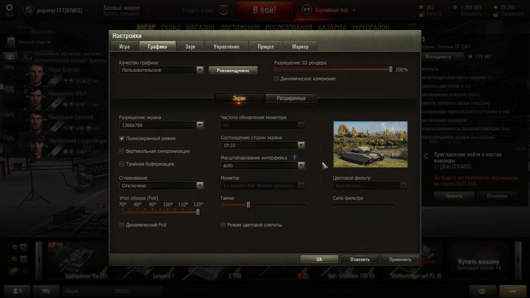
Task: Click the credits icon showing 1 289 033
Action: point(455,7)
